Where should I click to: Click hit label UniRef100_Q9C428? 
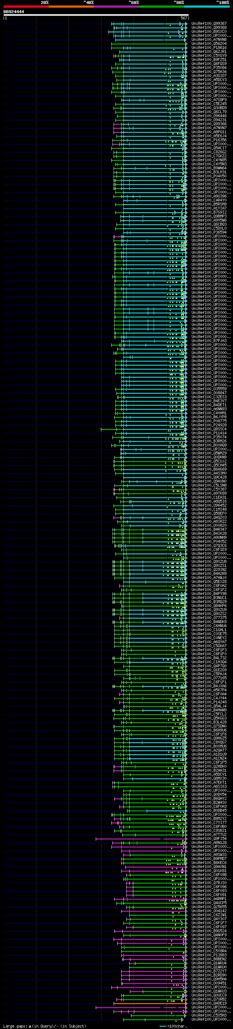(x=209, y=477)
